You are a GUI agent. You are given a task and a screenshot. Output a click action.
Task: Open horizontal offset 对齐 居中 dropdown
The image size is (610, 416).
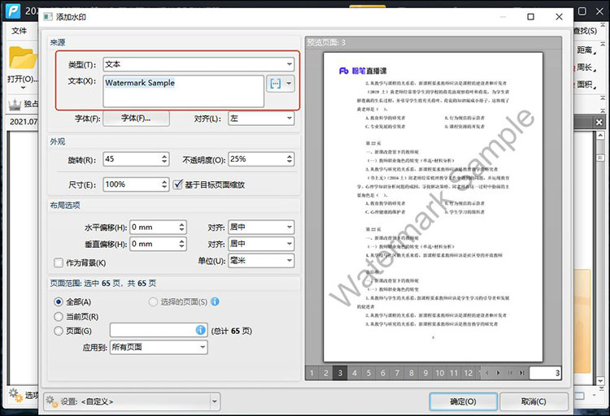click(261, 227)
